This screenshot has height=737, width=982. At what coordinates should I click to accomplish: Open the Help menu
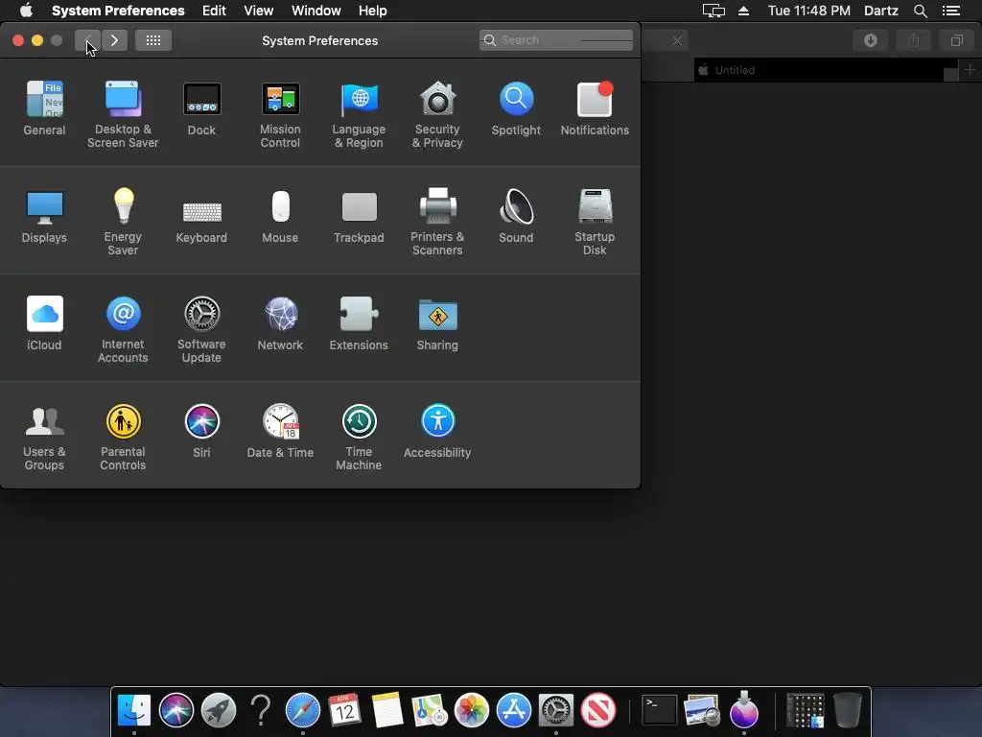click(x=373, y=11)
